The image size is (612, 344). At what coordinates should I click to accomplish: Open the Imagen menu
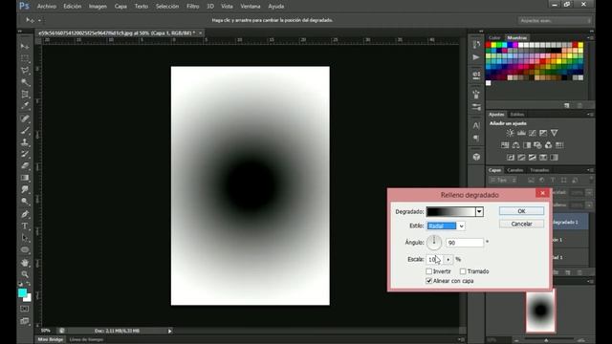[98, 7]
